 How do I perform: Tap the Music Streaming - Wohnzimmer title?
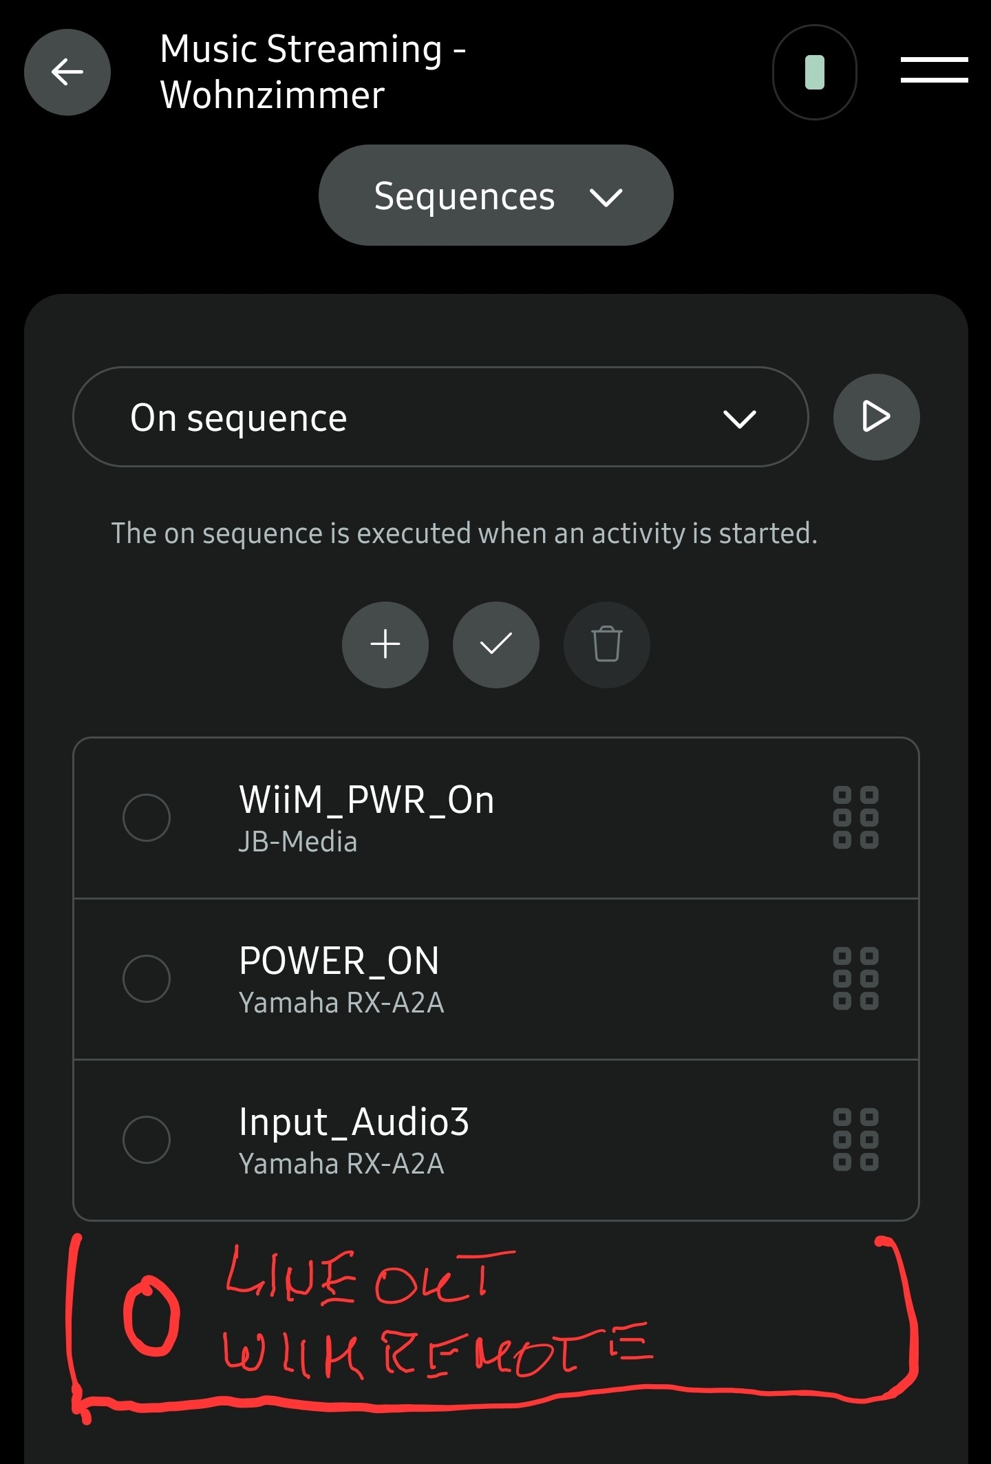[313, 72]
